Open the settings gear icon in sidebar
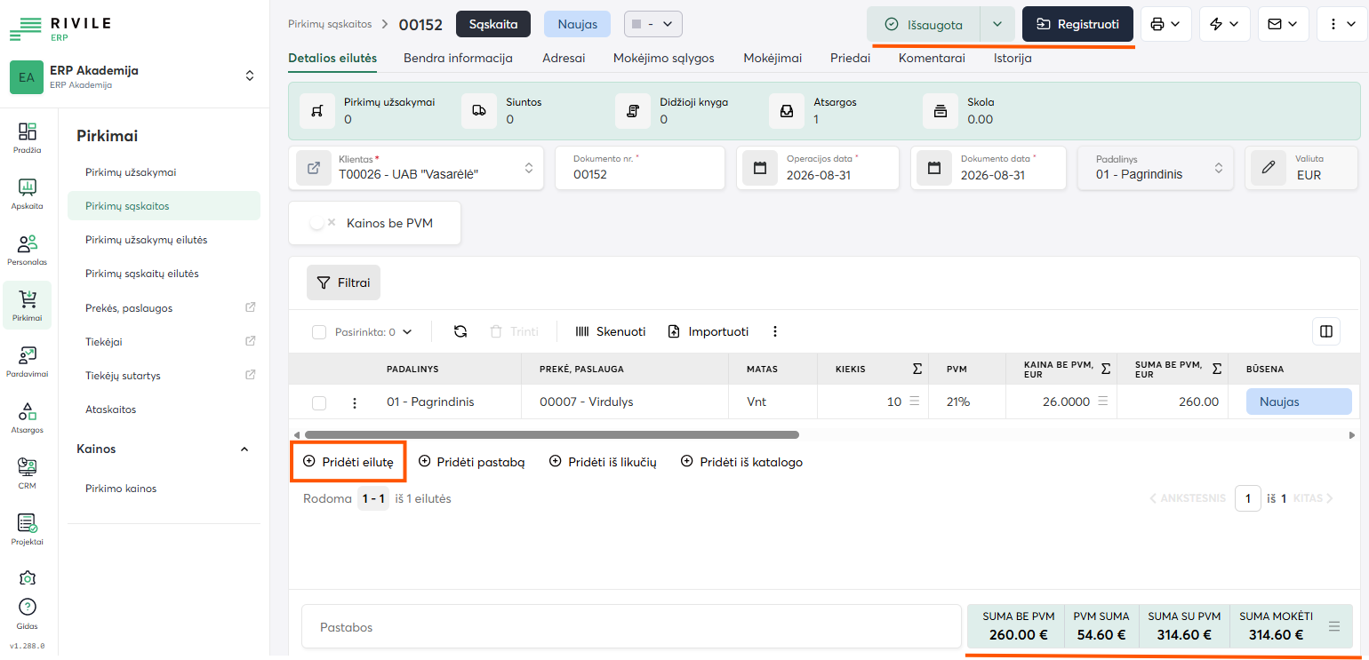Viewport: 1369px width, 660px height. [28, 577]
